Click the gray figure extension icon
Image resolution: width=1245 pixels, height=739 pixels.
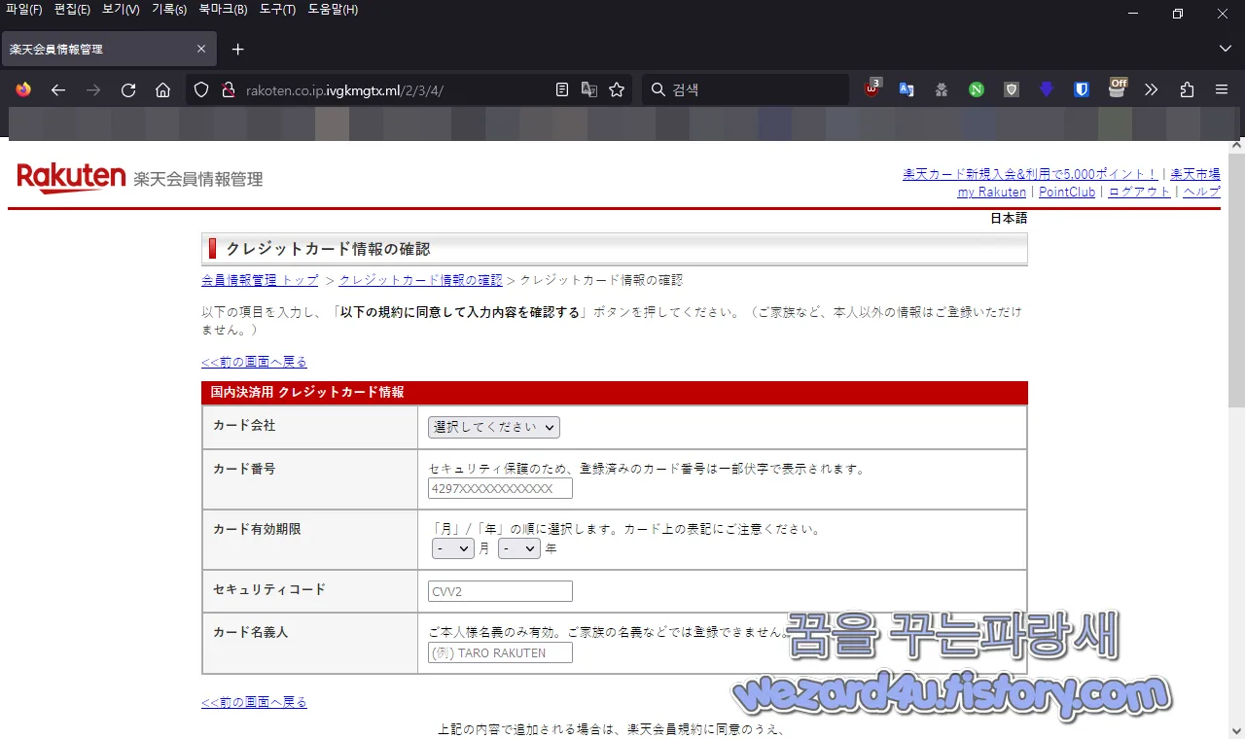tap(942, 89)
